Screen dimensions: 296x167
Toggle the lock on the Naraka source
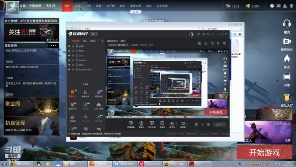click(x=73, y=60)
